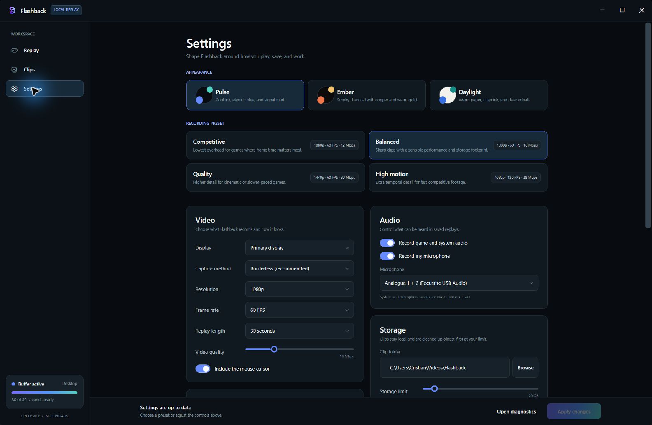Viewport: 652px width, 425px height.
Task: Choose the High motion recording preset
Action: tap(458, 177)
